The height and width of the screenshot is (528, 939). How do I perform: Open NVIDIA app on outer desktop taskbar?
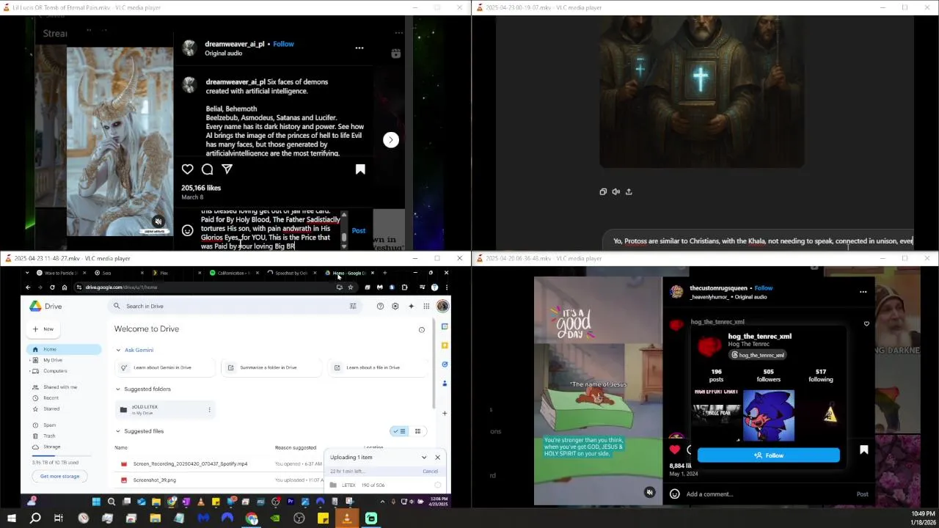[x=275, y=518]
